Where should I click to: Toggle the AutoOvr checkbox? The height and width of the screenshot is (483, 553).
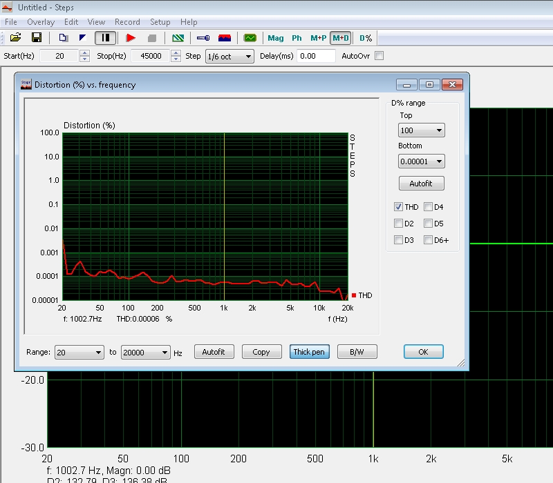(x=379, y=56)
